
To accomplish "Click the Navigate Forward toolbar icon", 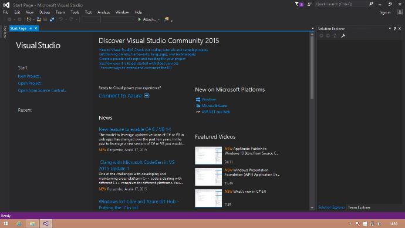I will 19,19.
